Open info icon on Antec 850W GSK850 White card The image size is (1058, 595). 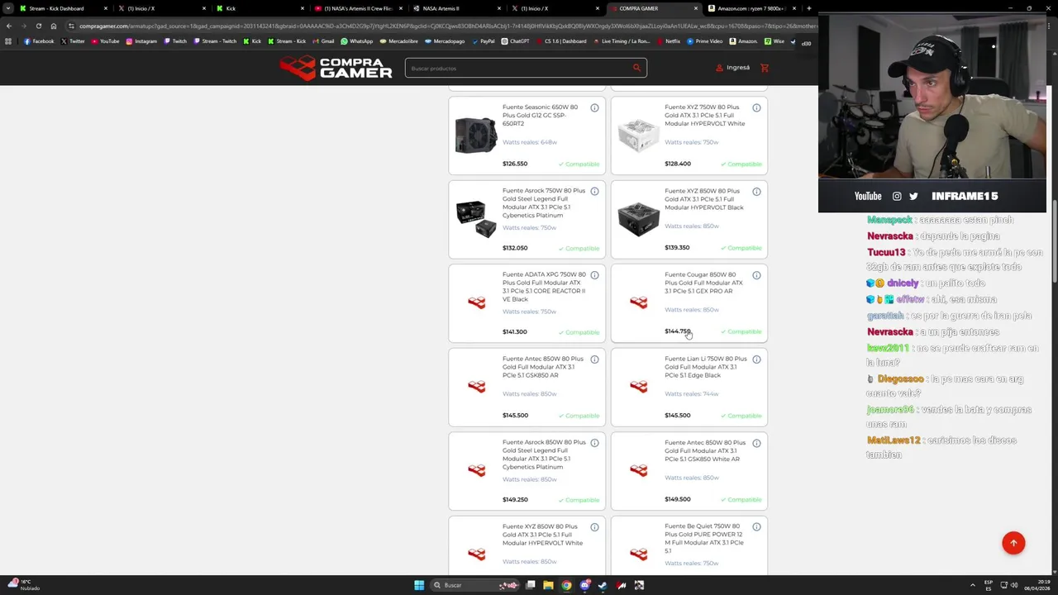756,443
